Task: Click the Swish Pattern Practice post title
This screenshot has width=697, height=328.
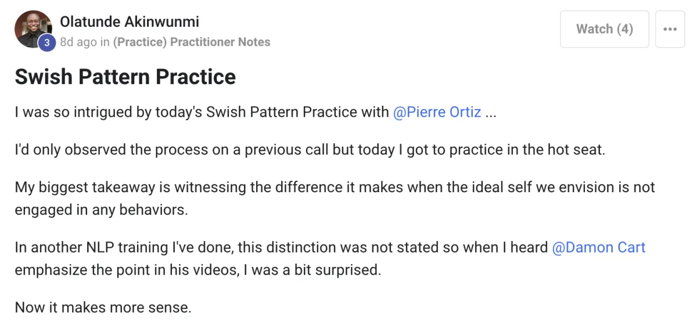Action: coord(125,77)
